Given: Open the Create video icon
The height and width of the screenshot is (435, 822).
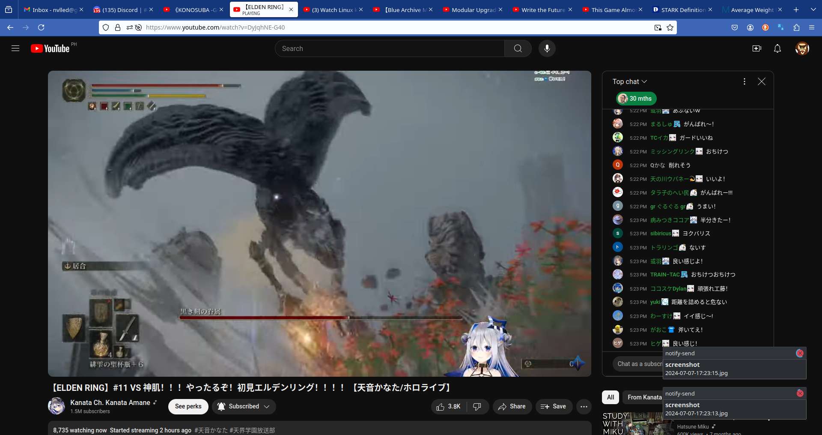Looking at the screenshot, I should 757,48.
